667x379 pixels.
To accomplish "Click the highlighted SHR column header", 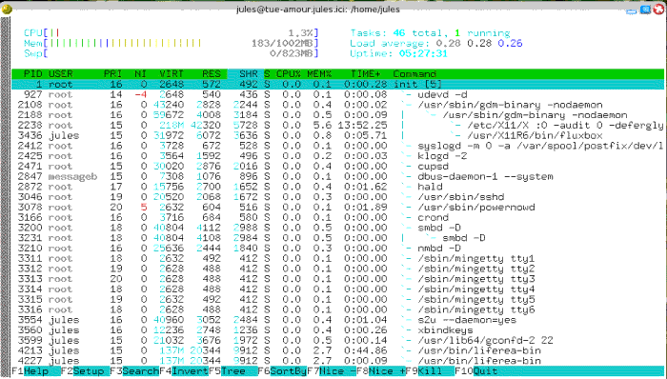I will pyautogui.click(x=245, y=74).
